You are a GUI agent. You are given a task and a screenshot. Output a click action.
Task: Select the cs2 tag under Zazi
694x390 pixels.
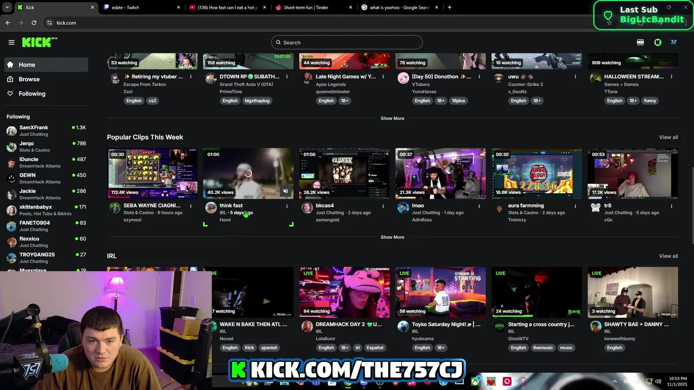(x=152, y=101)
